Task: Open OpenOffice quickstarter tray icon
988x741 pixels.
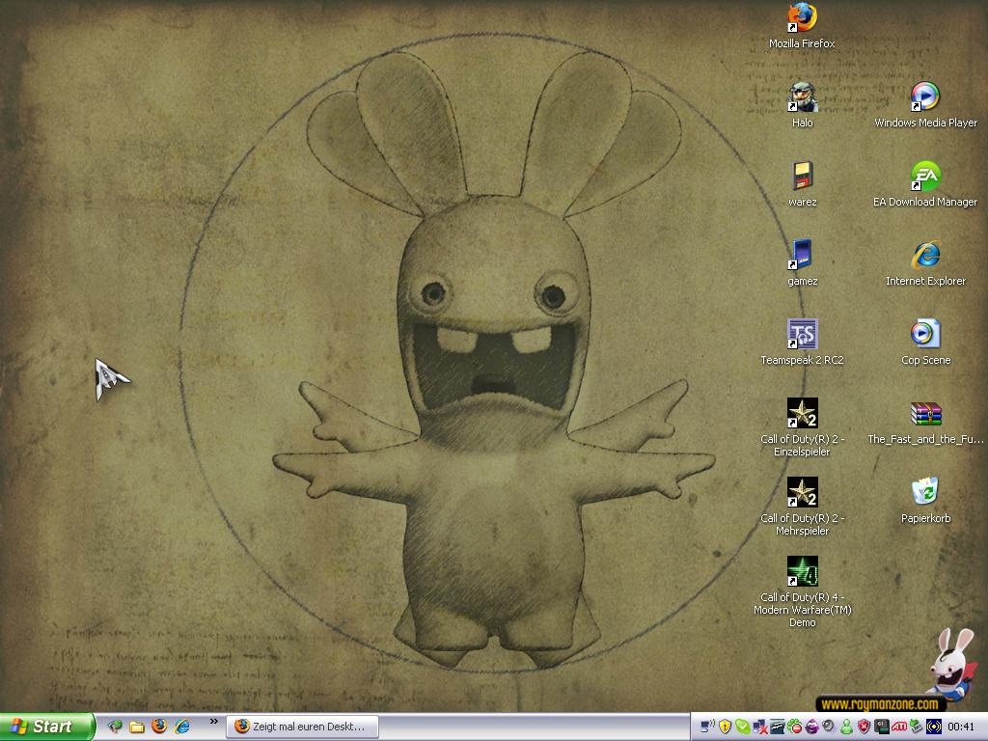Action: [x=778, y=727]
